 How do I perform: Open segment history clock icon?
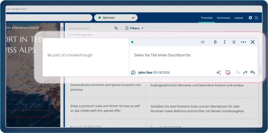click(x=133, y=72)
